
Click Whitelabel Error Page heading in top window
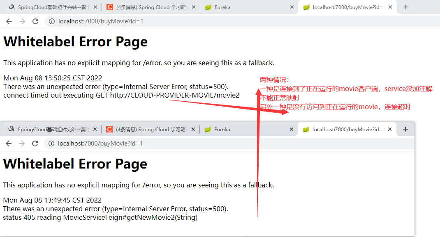click(76, 42)
